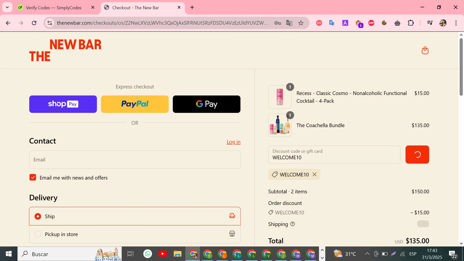Click the Ship delivery truck icon
Screen dimensions: 464x261
tap(232, 216)
